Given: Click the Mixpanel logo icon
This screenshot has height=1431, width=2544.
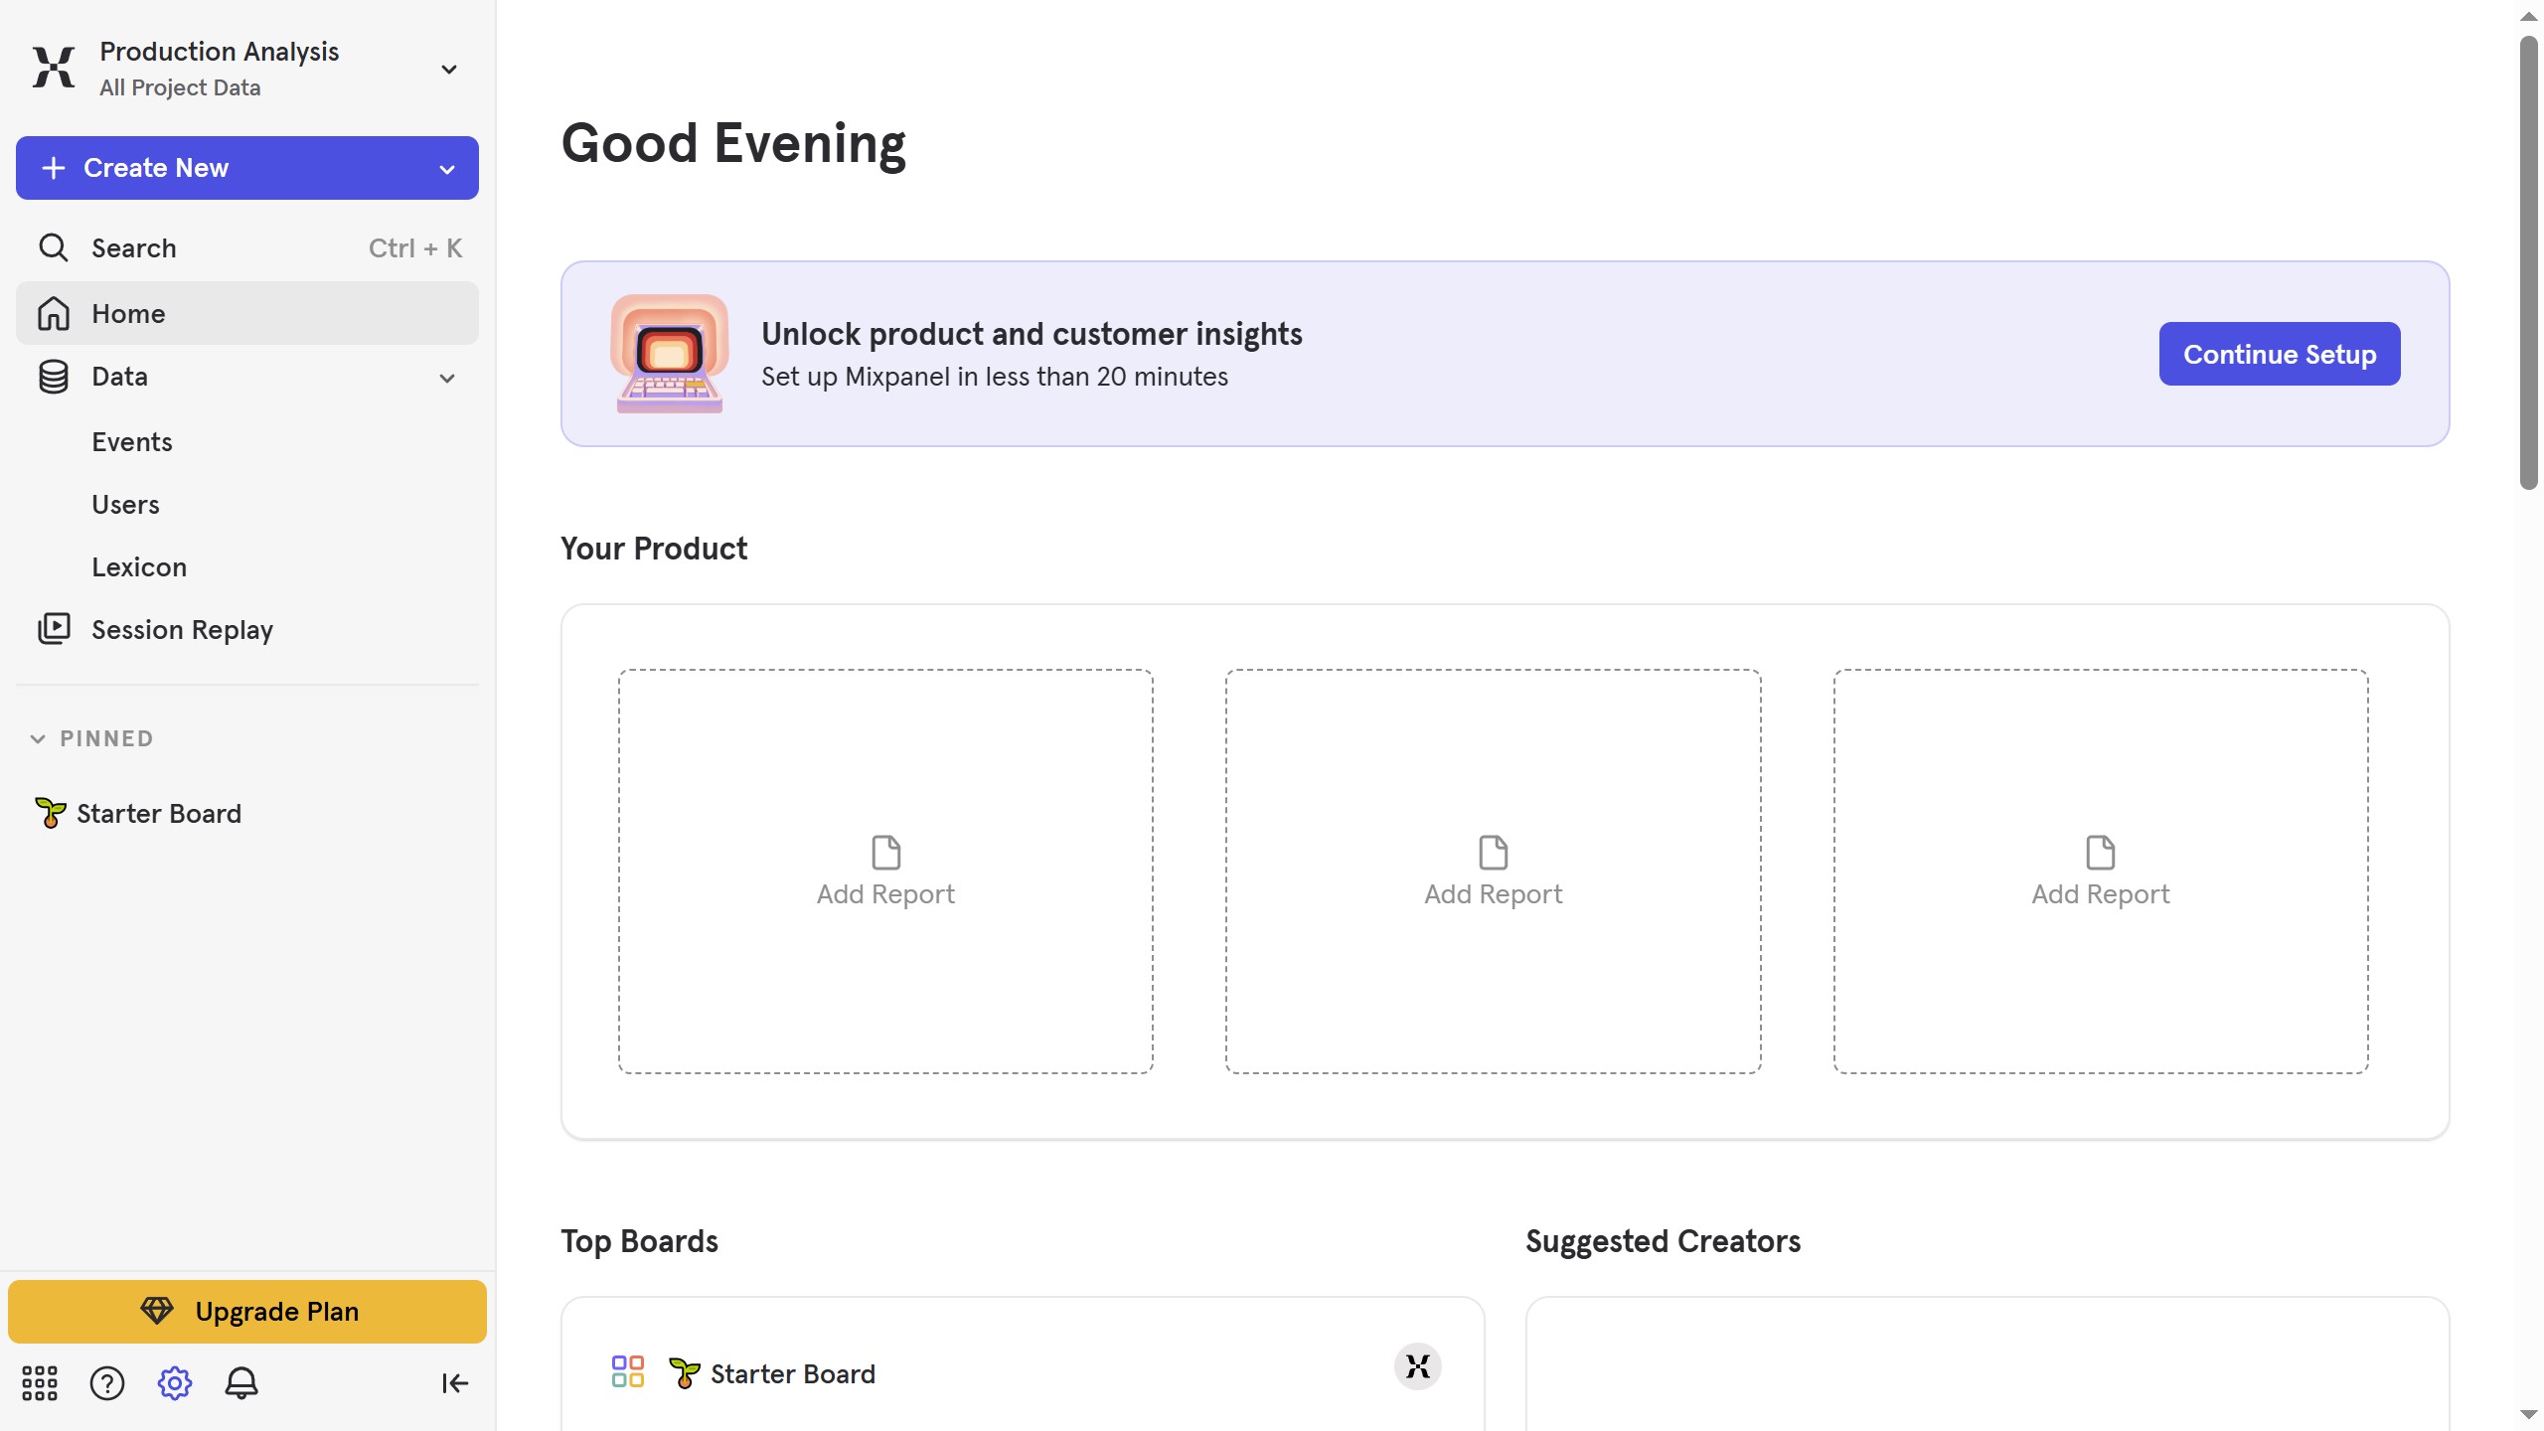Looking at the screenshot, I should [x=54, y=68].
